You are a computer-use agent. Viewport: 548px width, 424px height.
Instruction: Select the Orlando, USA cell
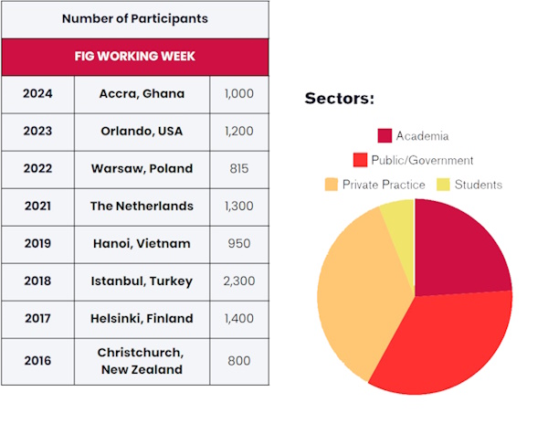(x=142, y=131)
